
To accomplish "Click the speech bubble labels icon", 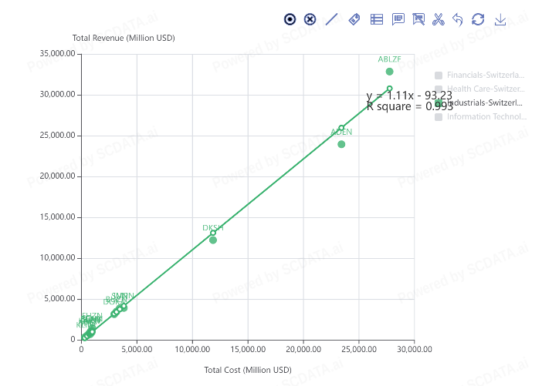I will 398,19.
